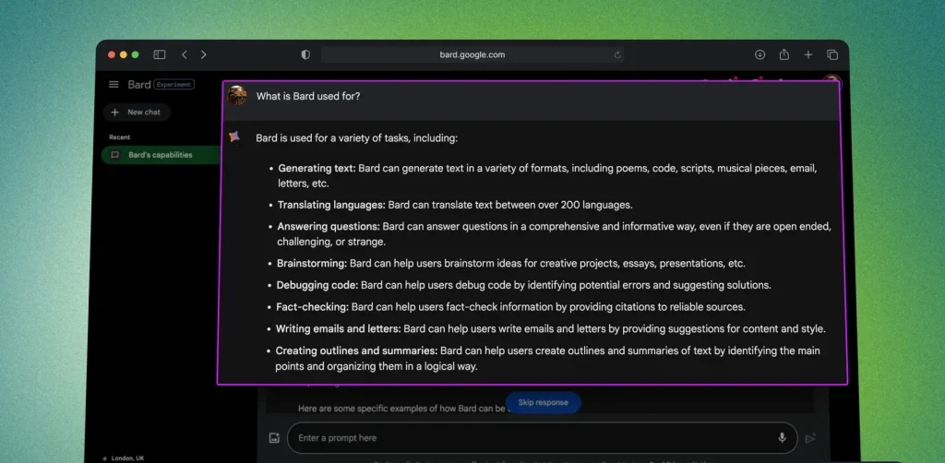Click the chat bubble icon of Bard's capabilities
Screen dimensions: 945x463
point(114,155)
